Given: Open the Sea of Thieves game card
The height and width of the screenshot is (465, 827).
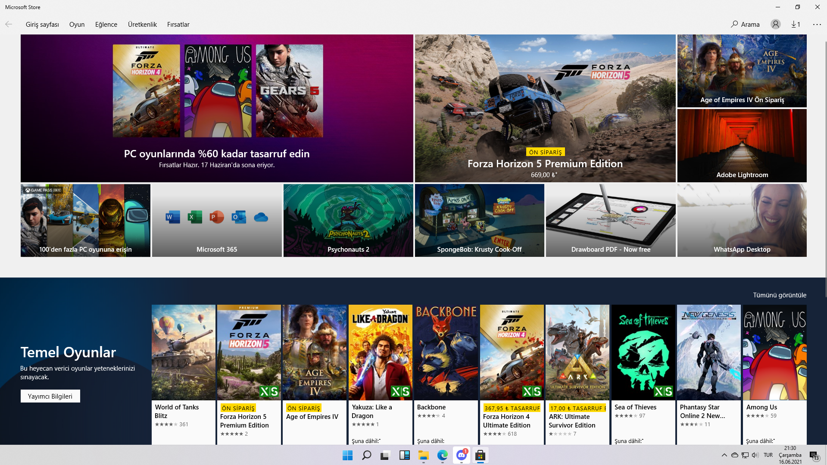Looking at the screenshot, I should point(643,374).
